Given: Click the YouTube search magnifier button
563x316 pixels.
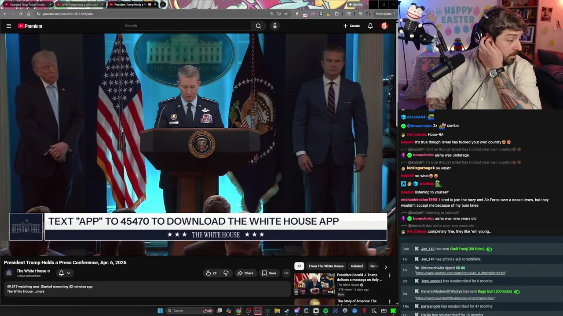Looking at the screenshot, I should point(259,26).
